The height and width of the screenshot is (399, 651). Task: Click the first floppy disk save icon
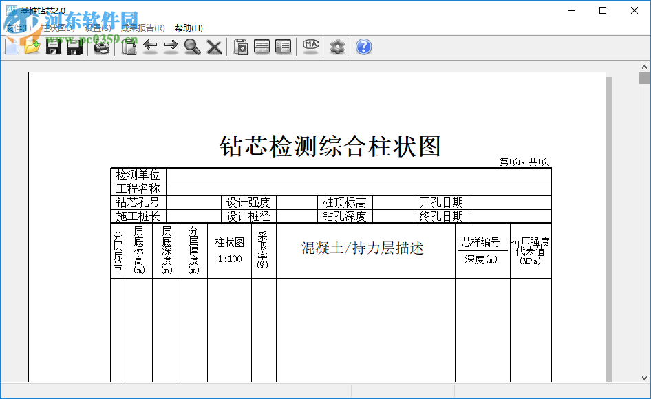coord(53,47)
